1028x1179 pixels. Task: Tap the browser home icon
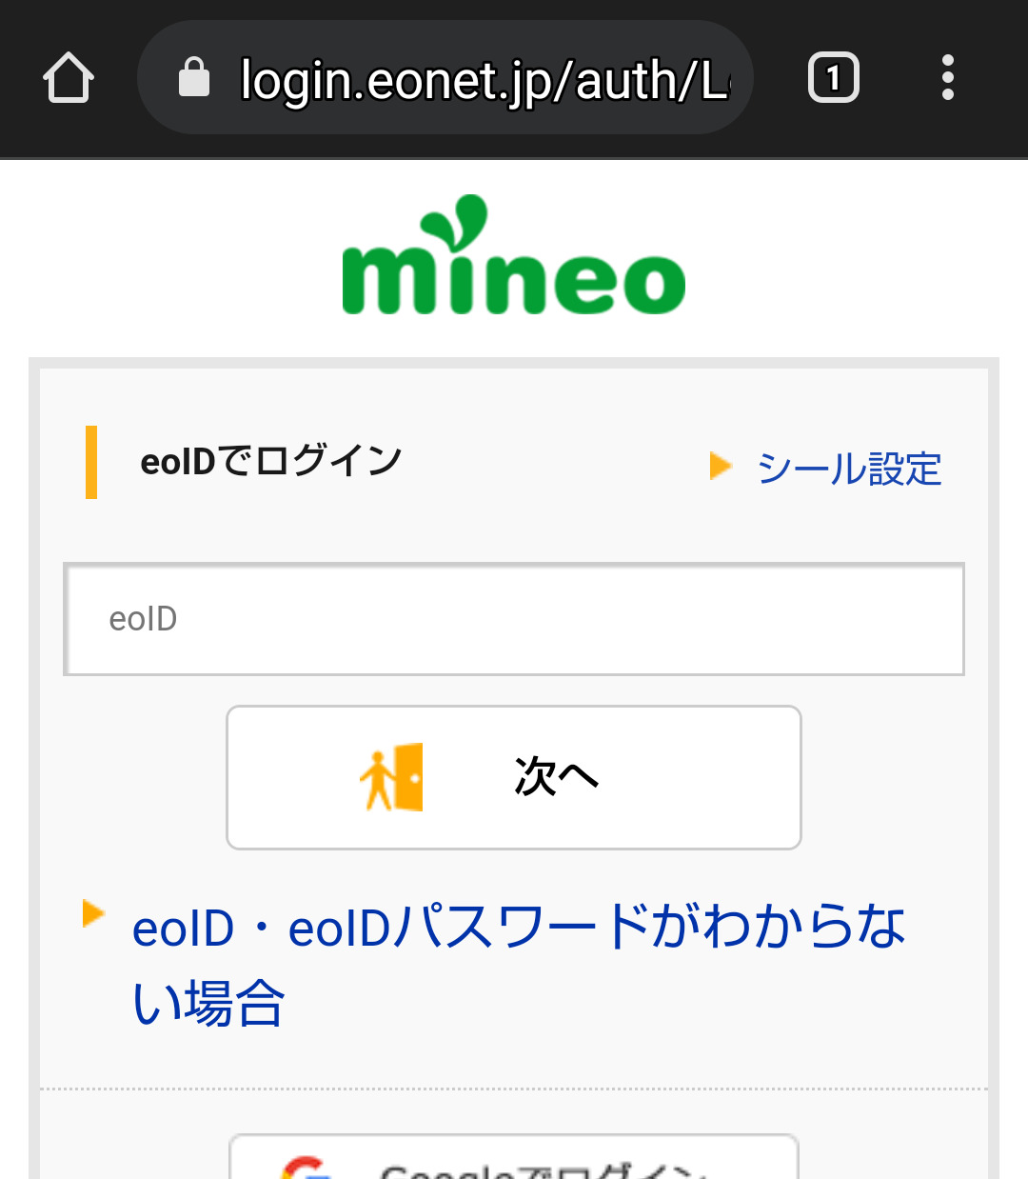(x=69, y=77)
